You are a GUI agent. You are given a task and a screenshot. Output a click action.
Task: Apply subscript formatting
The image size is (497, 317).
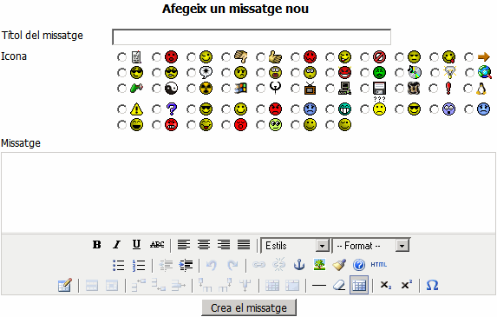[x=386, y=285]
